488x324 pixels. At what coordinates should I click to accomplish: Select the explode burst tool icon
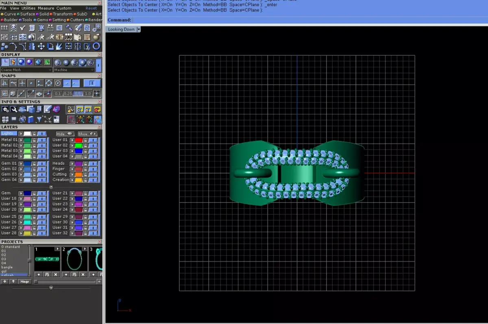(x=59, y=46)
